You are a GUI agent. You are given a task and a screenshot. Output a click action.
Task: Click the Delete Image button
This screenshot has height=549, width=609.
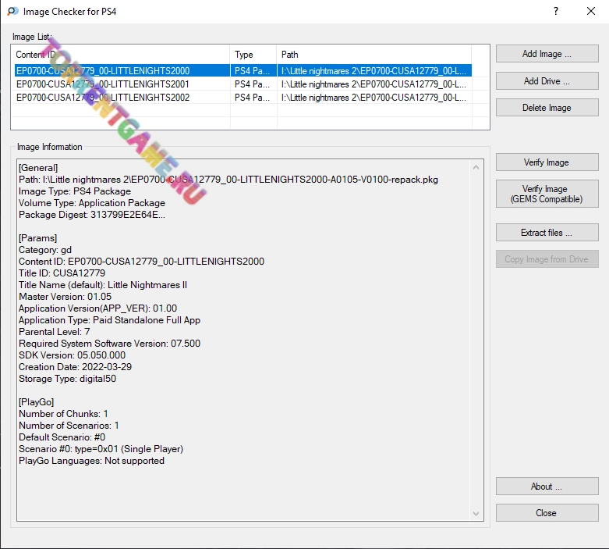click(x=547, y=108)
